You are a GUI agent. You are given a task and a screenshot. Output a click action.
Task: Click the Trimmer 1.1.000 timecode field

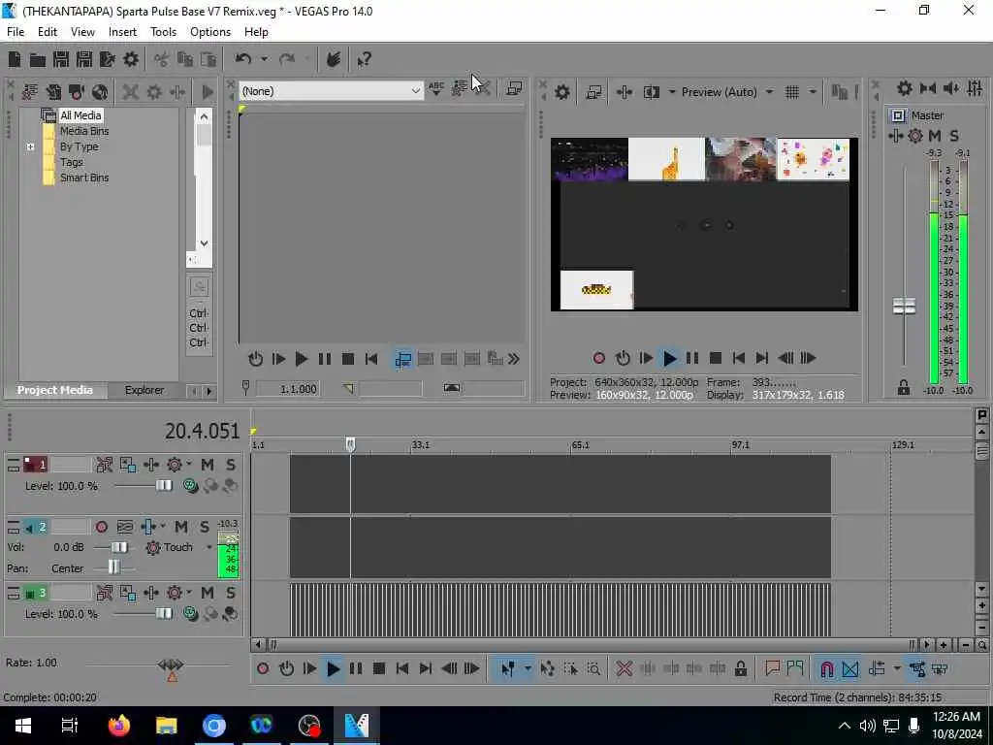[x=287, y=389]
